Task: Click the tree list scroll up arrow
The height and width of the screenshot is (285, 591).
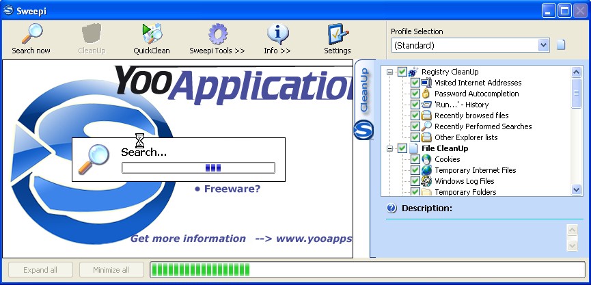Action: (576, 72)
